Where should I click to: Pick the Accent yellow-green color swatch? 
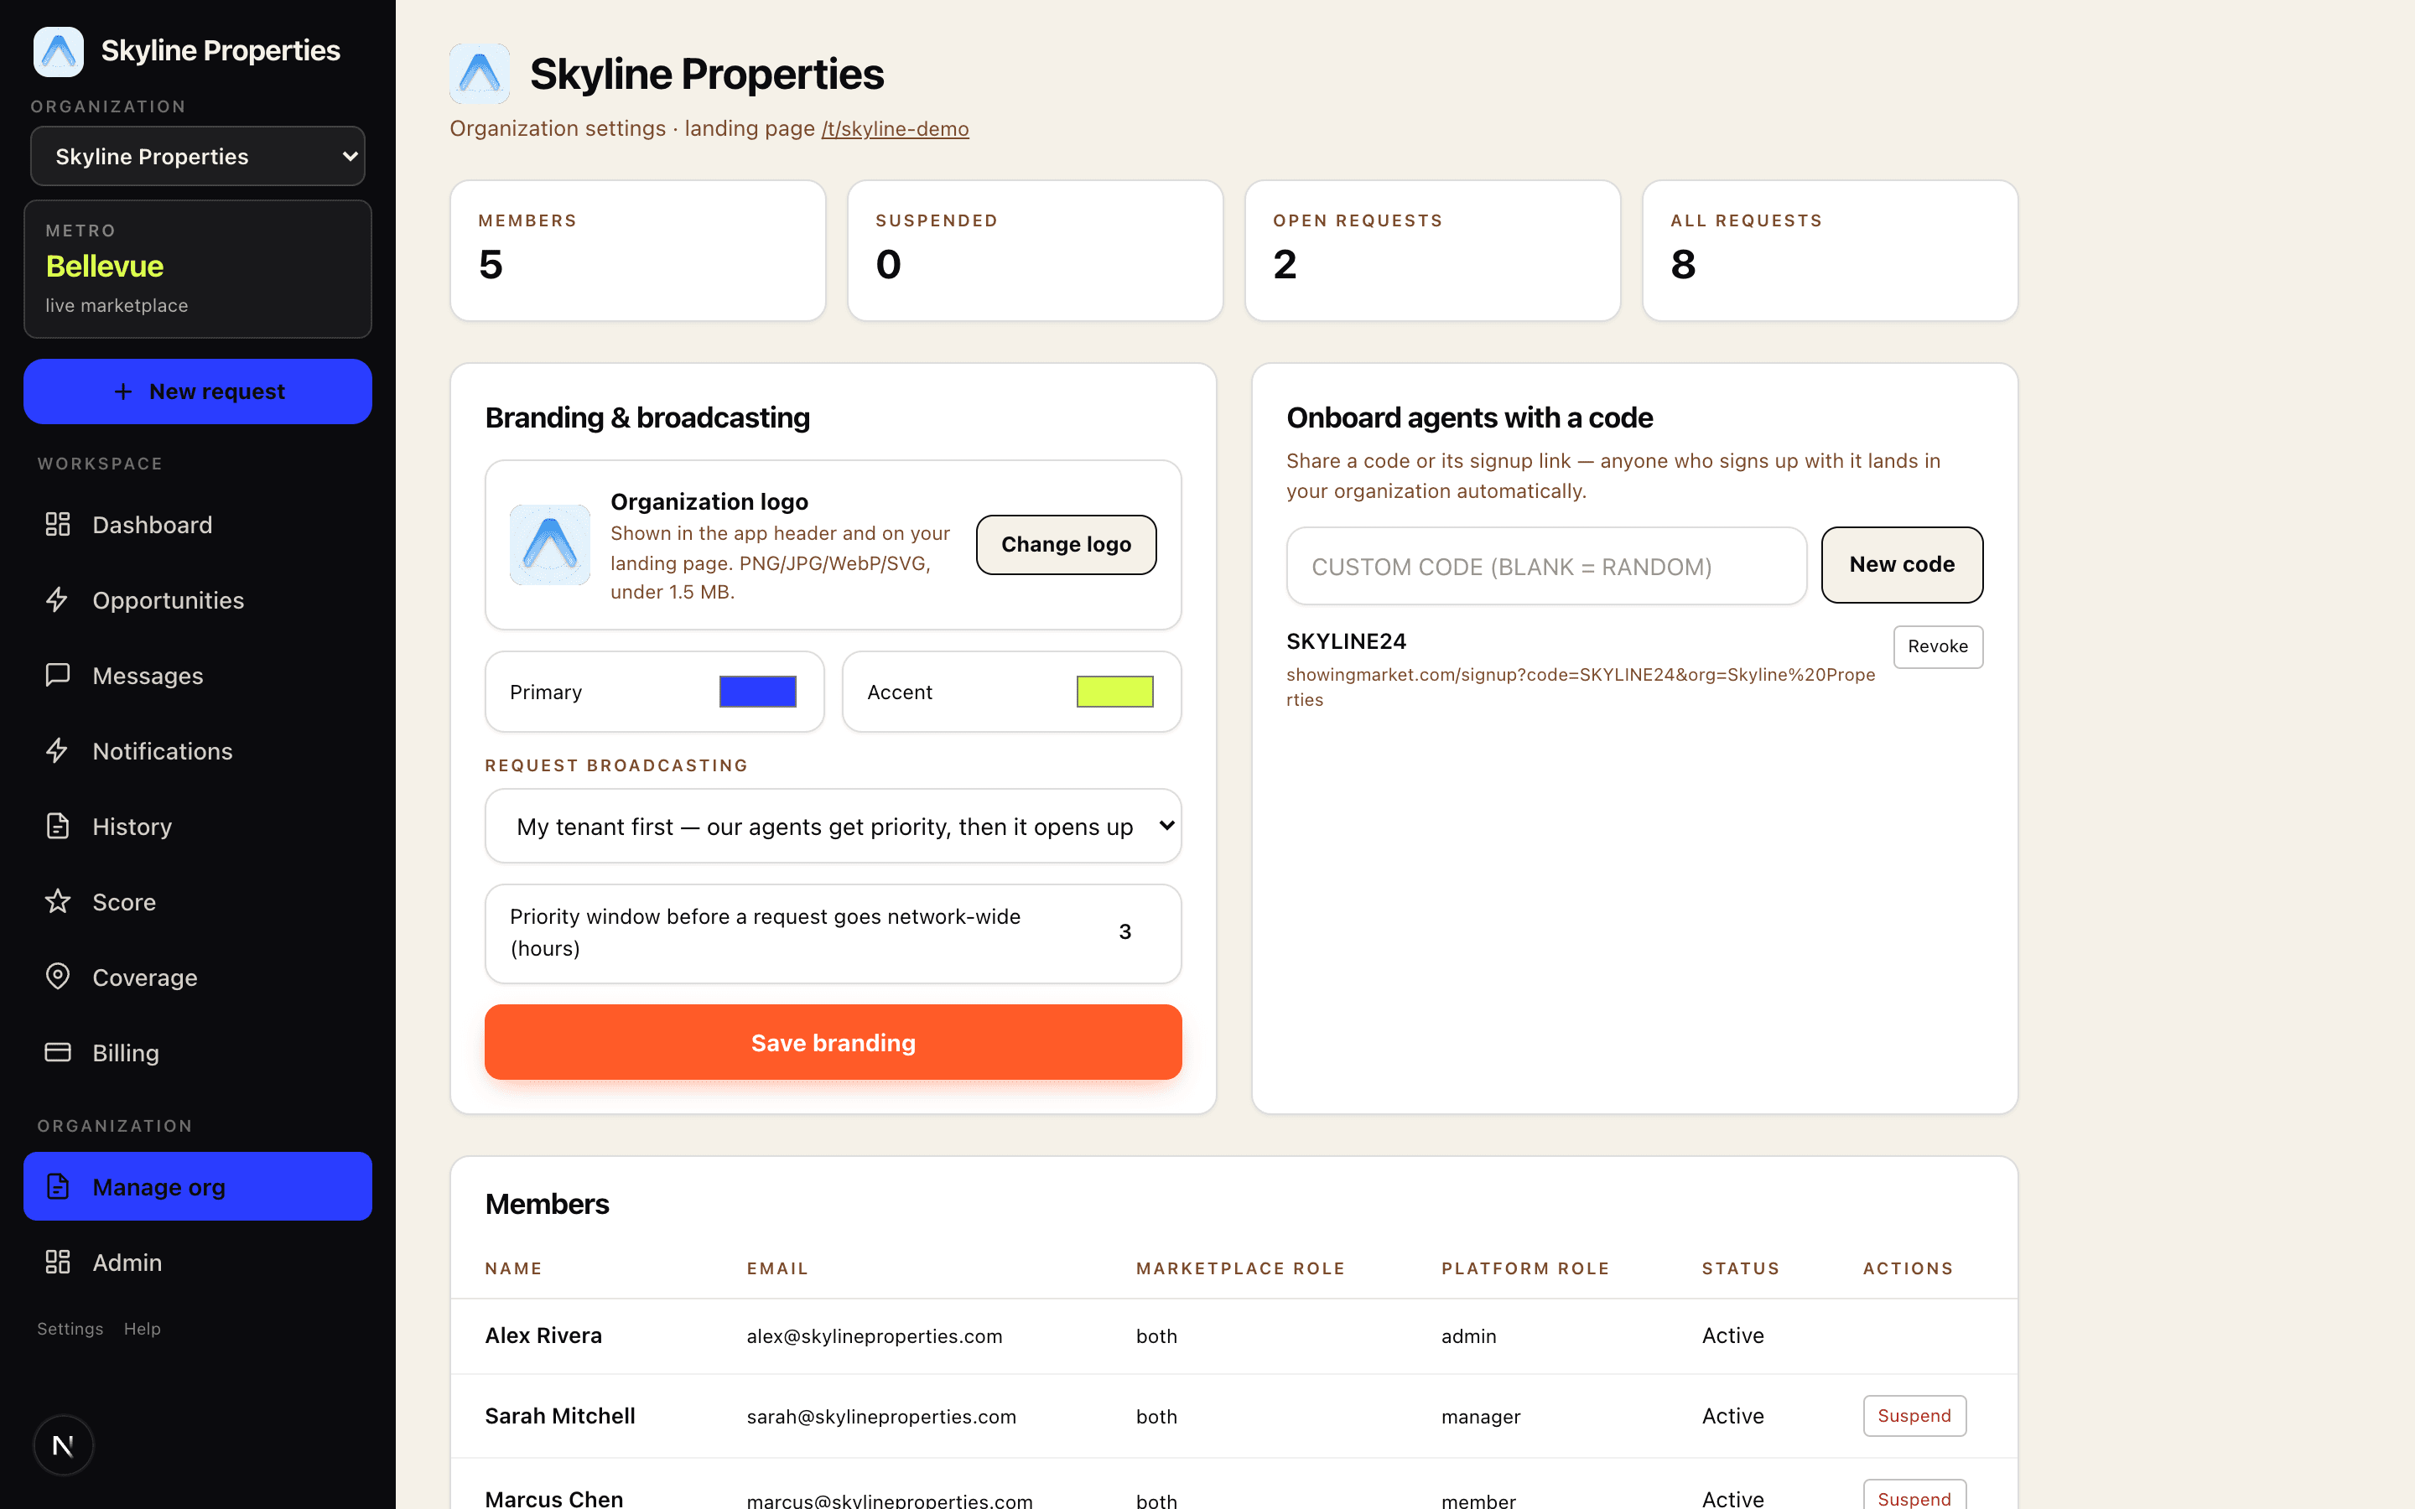(x=1114, y=691)
